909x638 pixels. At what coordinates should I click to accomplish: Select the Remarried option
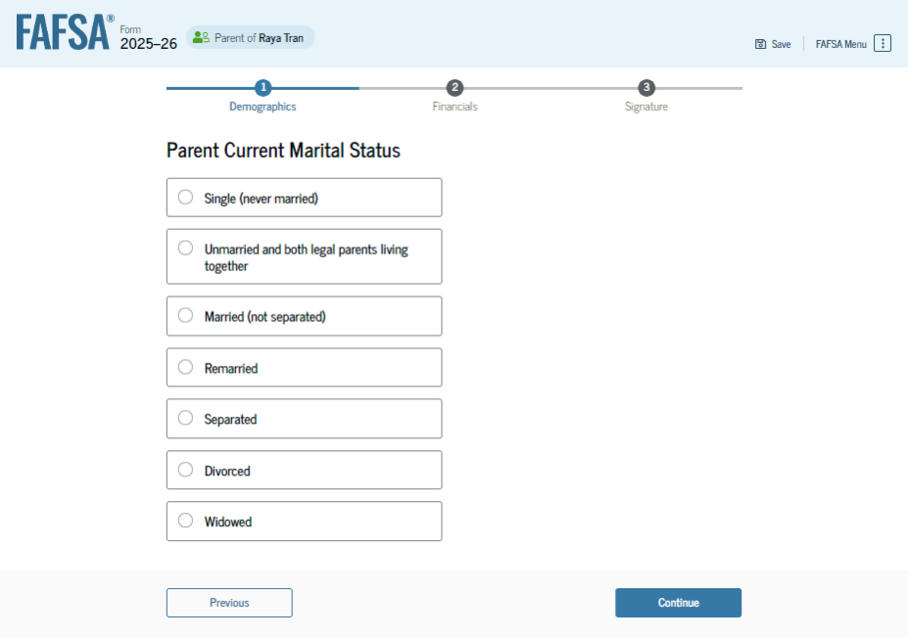pyautogui.click(x=186, y=368)
